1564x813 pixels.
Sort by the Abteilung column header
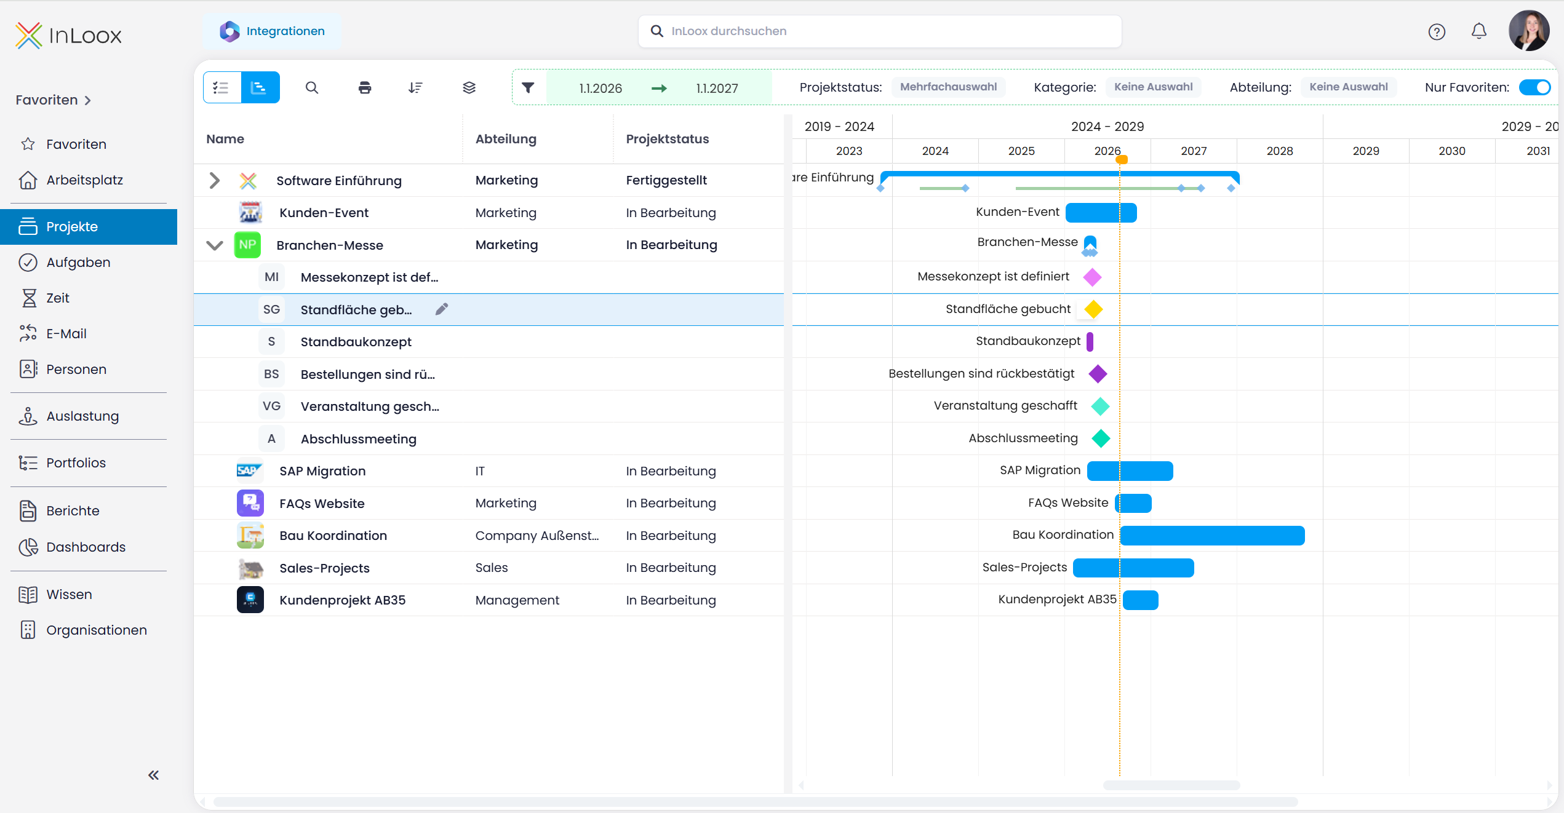506,139
